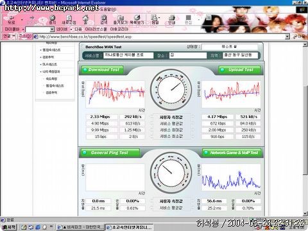Click the Internet Explorer quick launch icon
Viewport: 308px width, 231px height.
click(x=38, y=227)
